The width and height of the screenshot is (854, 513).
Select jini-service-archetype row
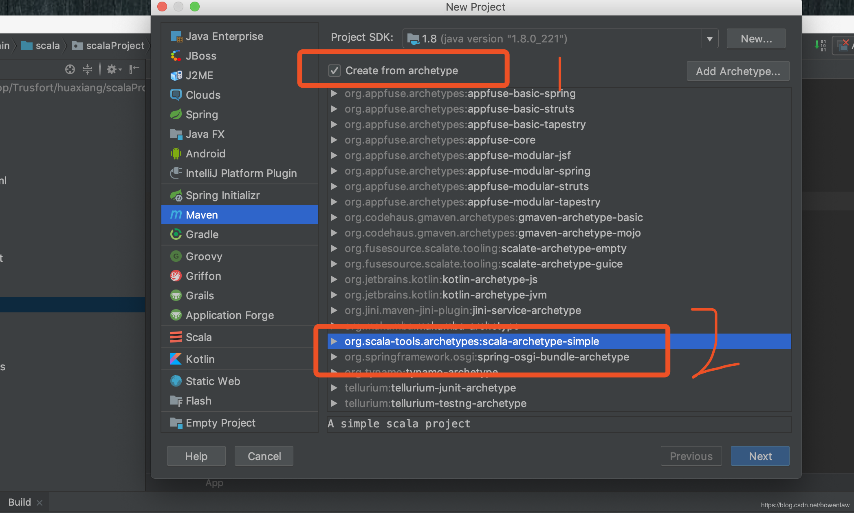click(x=559, y=310)
